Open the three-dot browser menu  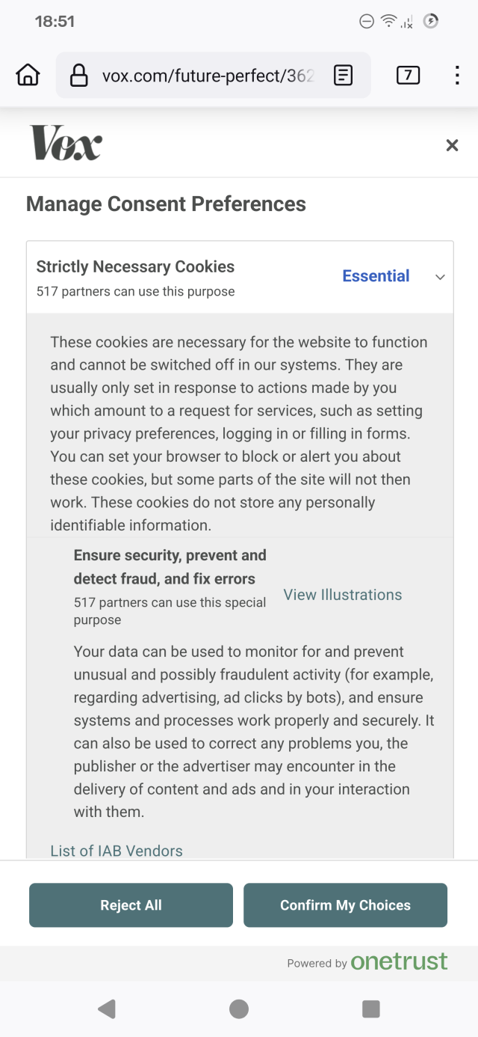click(x=457, y=75)
